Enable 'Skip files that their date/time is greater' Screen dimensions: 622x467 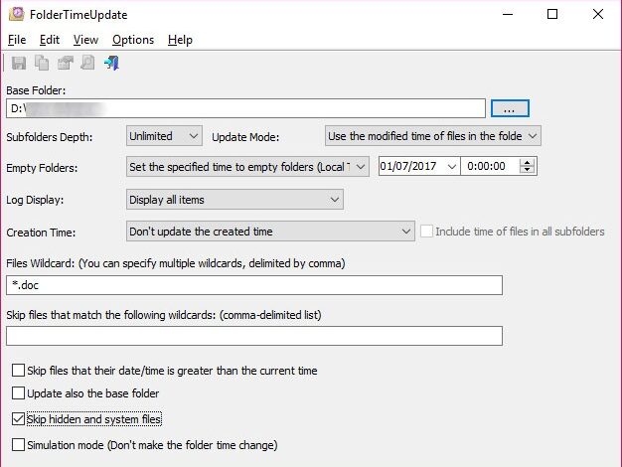pos(18,371)
